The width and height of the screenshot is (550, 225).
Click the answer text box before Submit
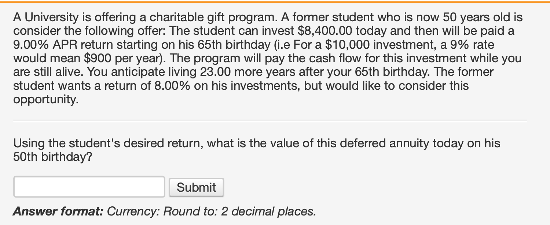(88, 187)
